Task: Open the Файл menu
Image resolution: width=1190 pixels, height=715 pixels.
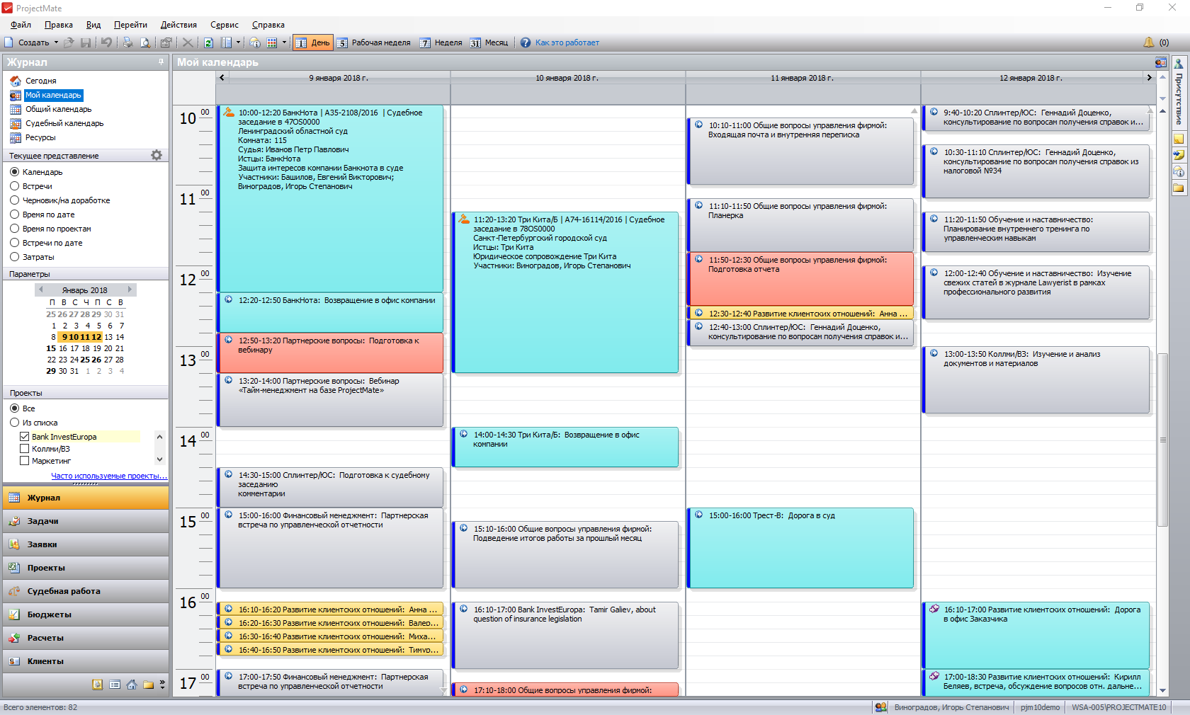Action: coord(21,25)
